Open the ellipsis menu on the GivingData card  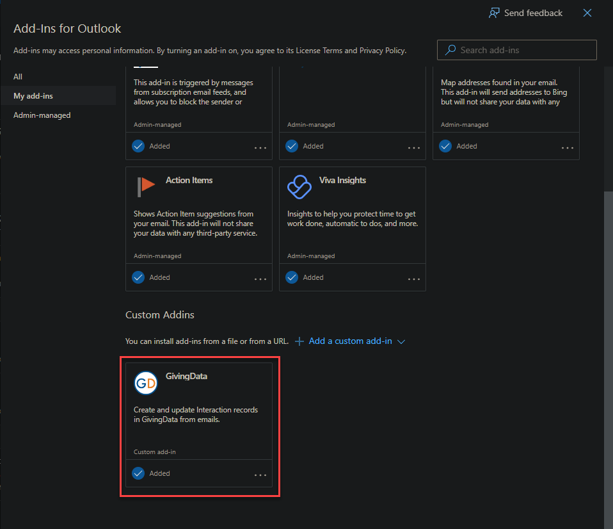pos(260,475)
